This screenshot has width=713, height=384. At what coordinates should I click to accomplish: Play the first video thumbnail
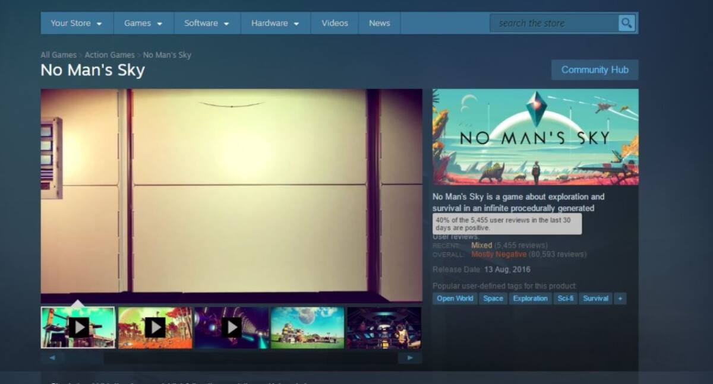tap(78, 327)
